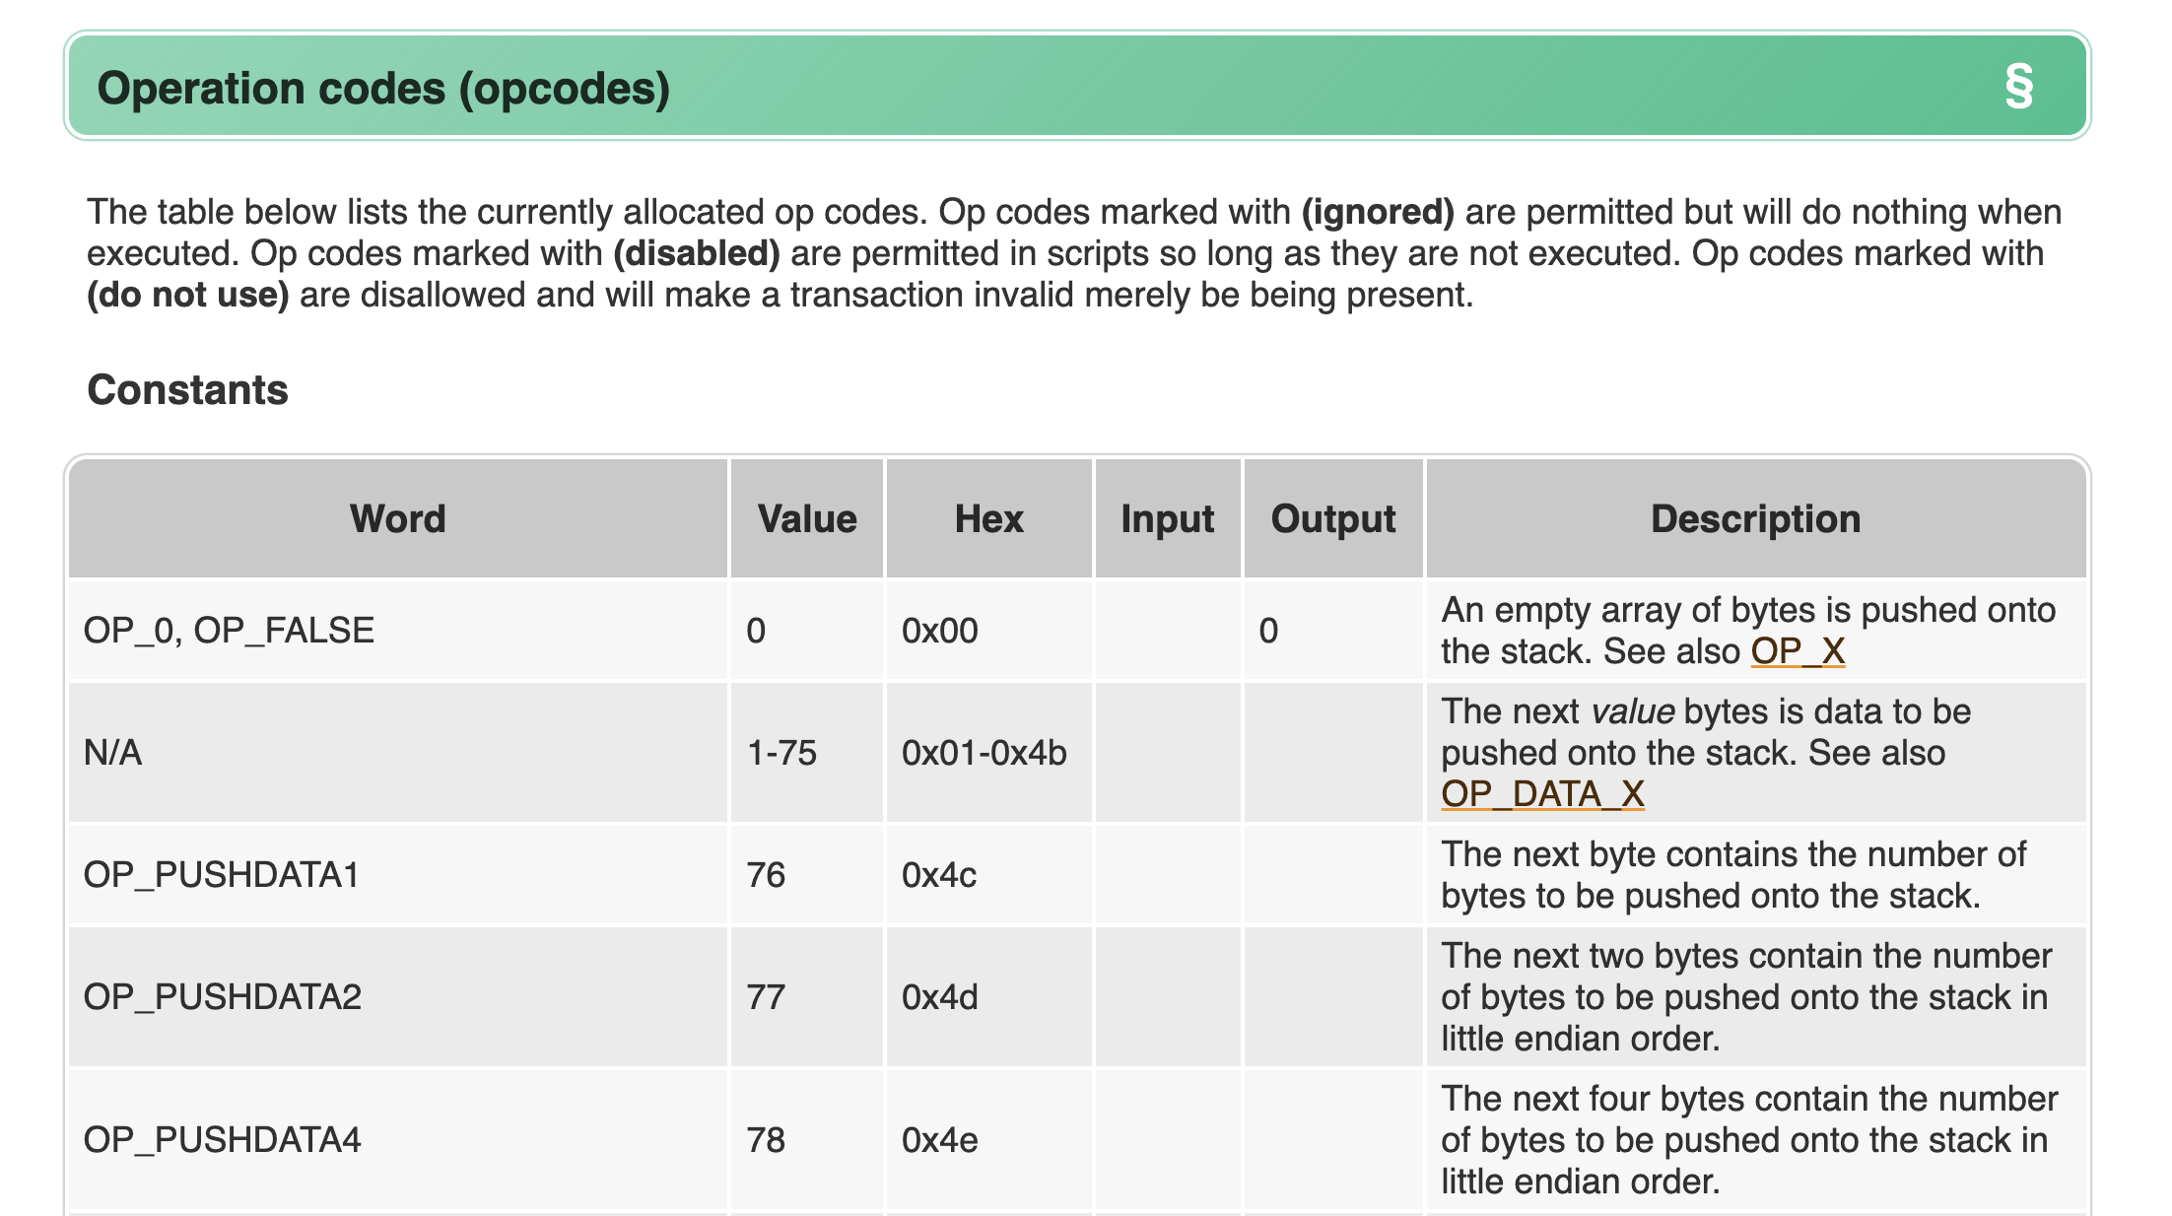
Task: Select the Description column header
Action: (1755, 519)
